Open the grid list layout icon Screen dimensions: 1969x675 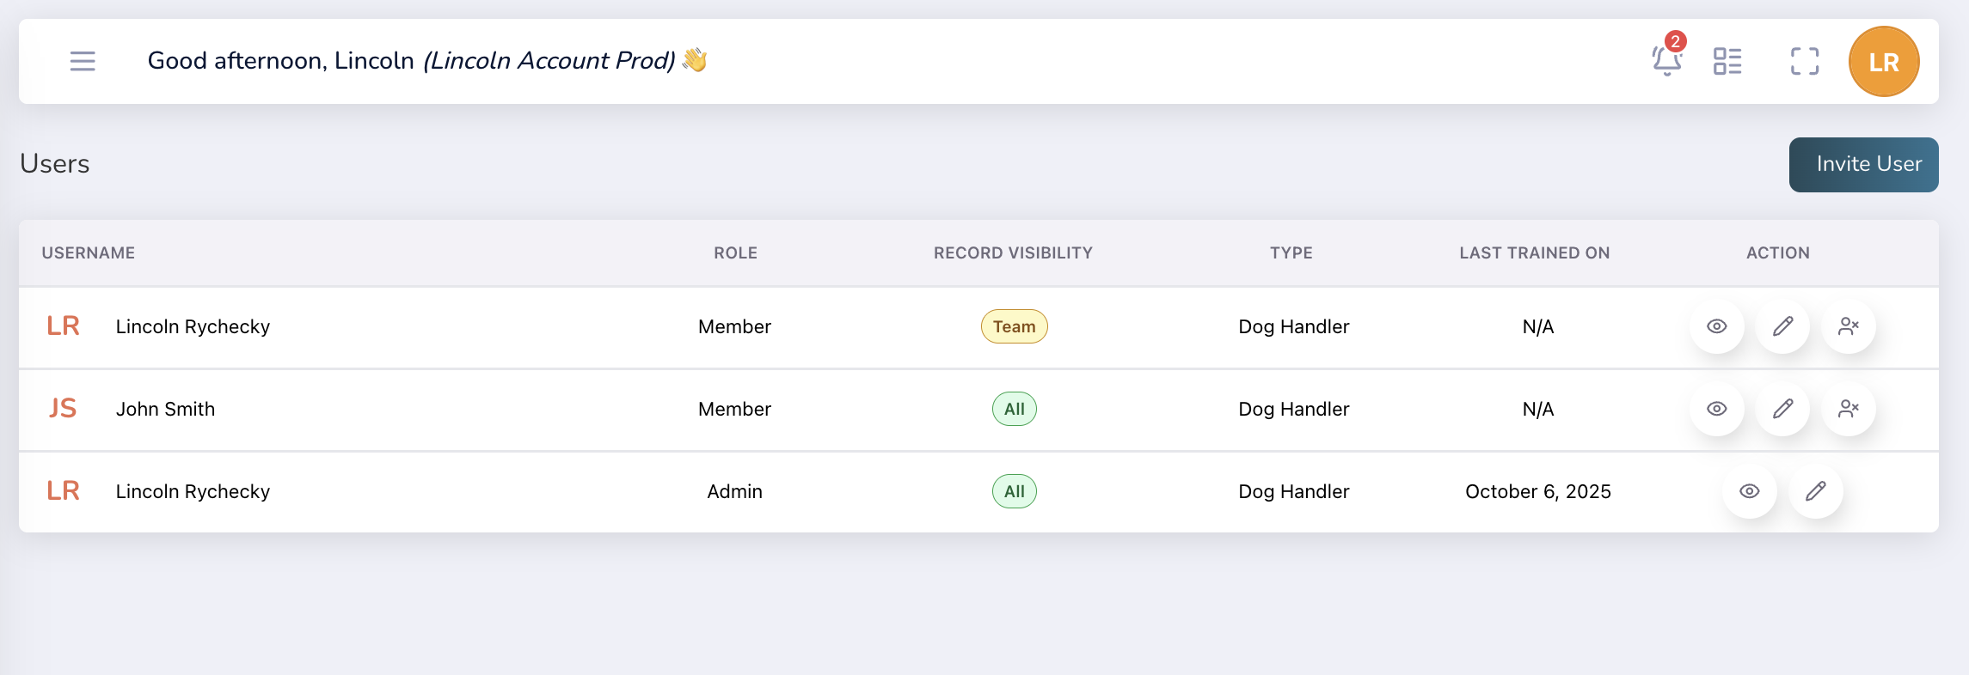(x=1727, y=61)
